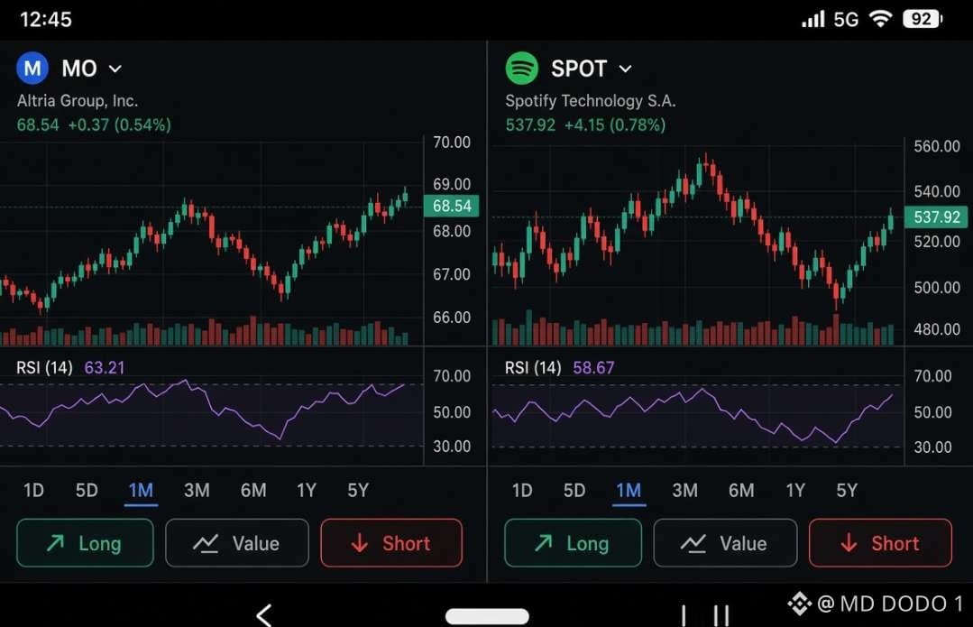973x627 pixels.
Task: Tap the Short button for SPOT
Action: click(x=880, y=543)
